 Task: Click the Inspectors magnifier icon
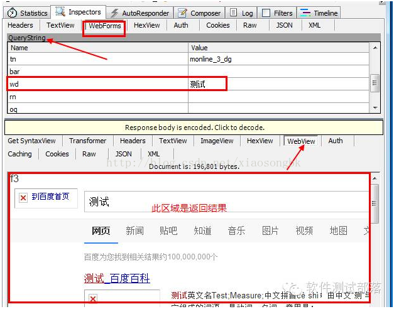60,11
